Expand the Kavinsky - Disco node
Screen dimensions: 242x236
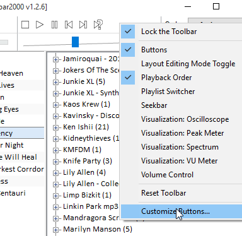tap(55, 116)
